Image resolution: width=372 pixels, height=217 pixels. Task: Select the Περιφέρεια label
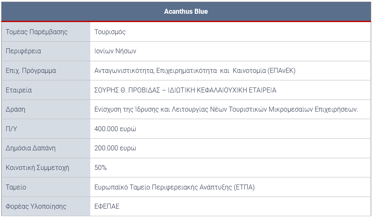pyautogui.click(x=23, y=51)
